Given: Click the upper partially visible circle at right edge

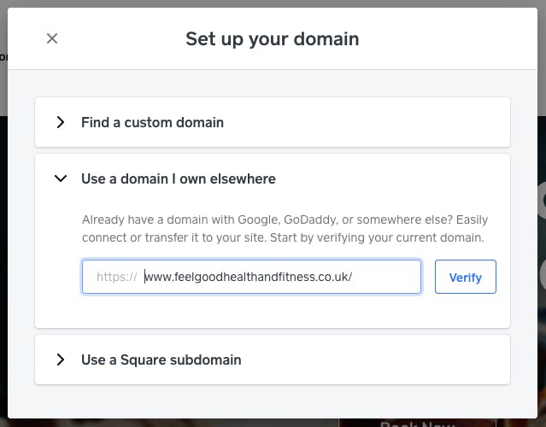Looking at the screenshot, I should (x=543, y=201).
